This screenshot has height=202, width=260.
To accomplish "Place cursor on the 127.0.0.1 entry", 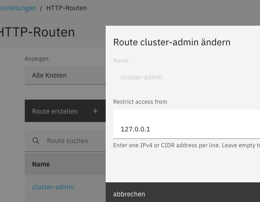I will coord(135,129).
